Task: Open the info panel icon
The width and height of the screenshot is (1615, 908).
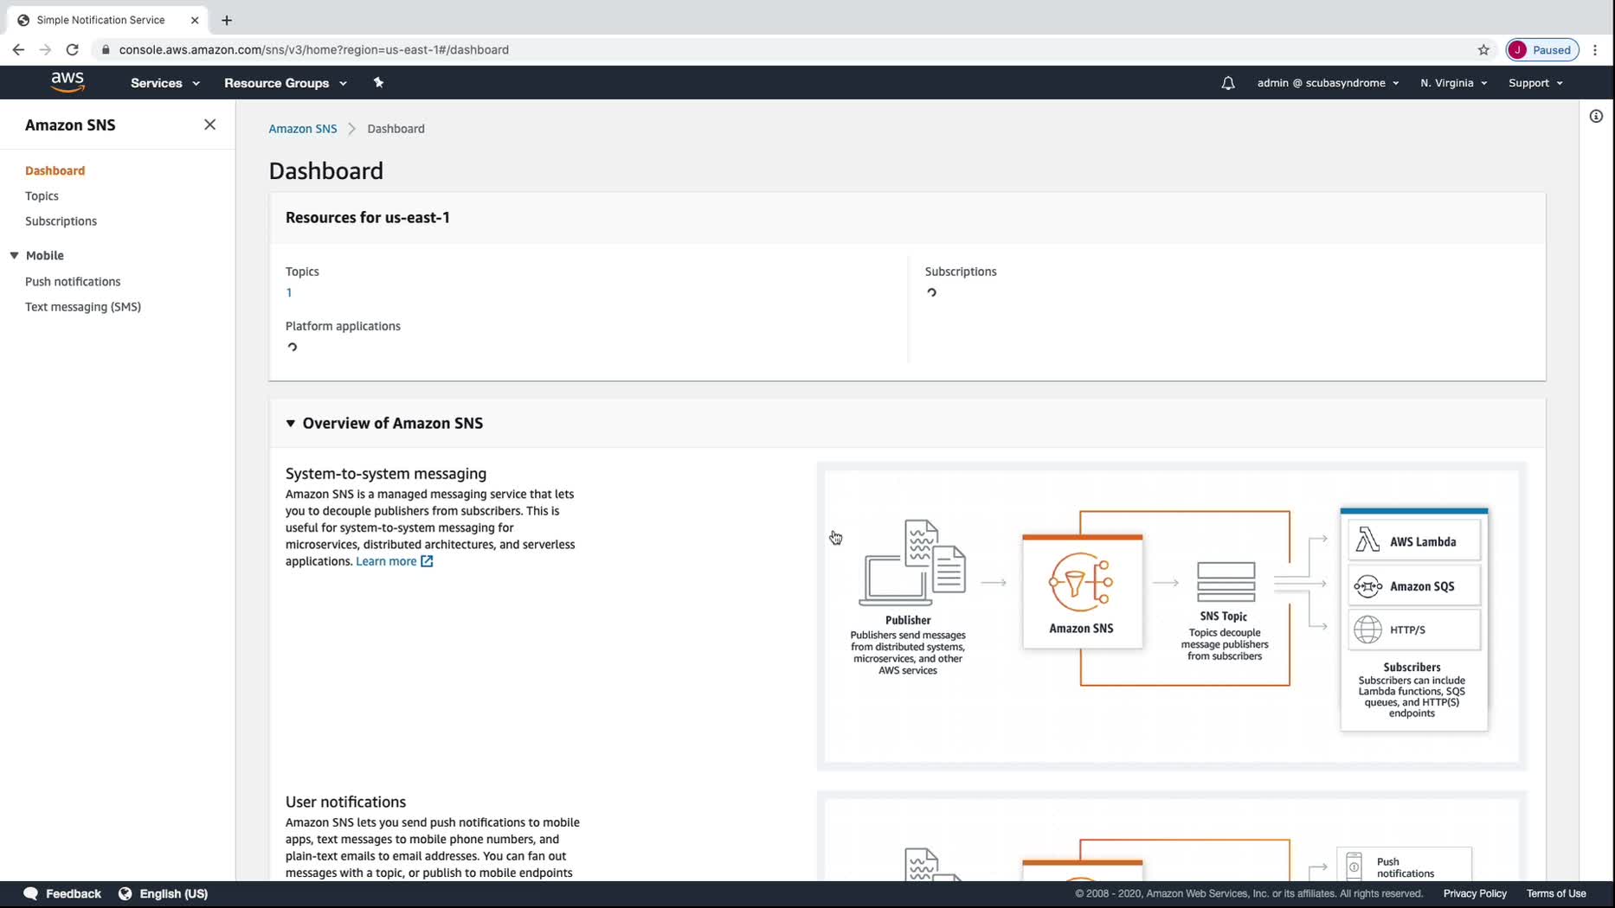Action: click(1596, 116)
